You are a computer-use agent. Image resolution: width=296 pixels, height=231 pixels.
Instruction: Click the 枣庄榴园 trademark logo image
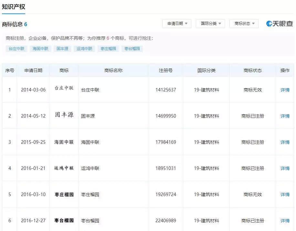pos(64,194)
